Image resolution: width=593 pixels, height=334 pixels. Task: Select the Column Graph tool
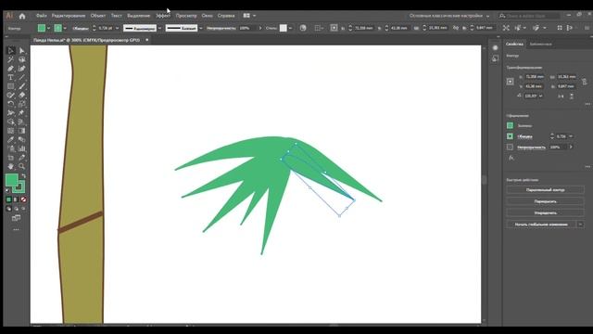click(22, 148)
